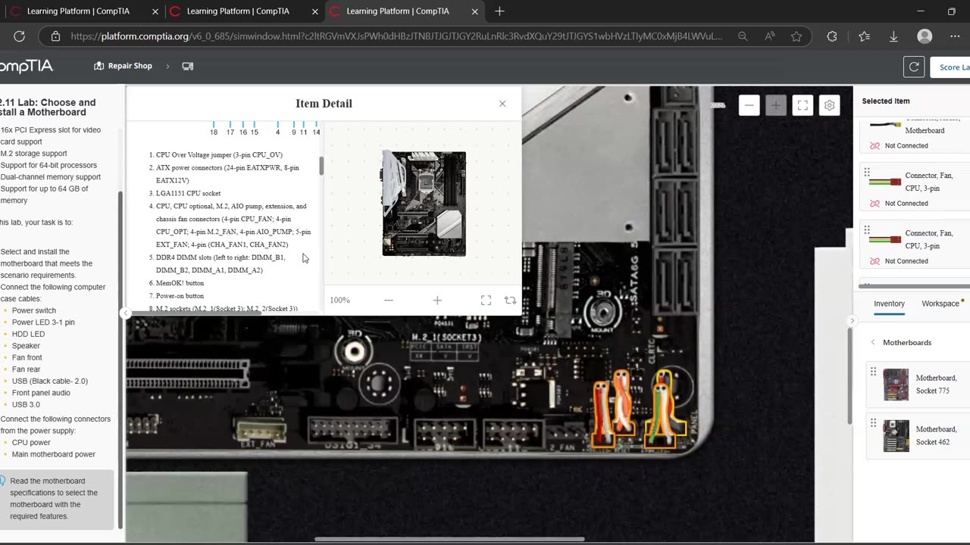Image resolution: width=970 pixels, height=545 pixels.
Task: Click the CompTIA logo
Action: pos(27,67)
